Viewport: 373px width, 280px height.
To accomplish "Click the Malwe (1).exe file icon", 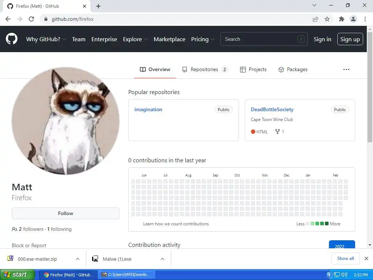I will (95, 258).
